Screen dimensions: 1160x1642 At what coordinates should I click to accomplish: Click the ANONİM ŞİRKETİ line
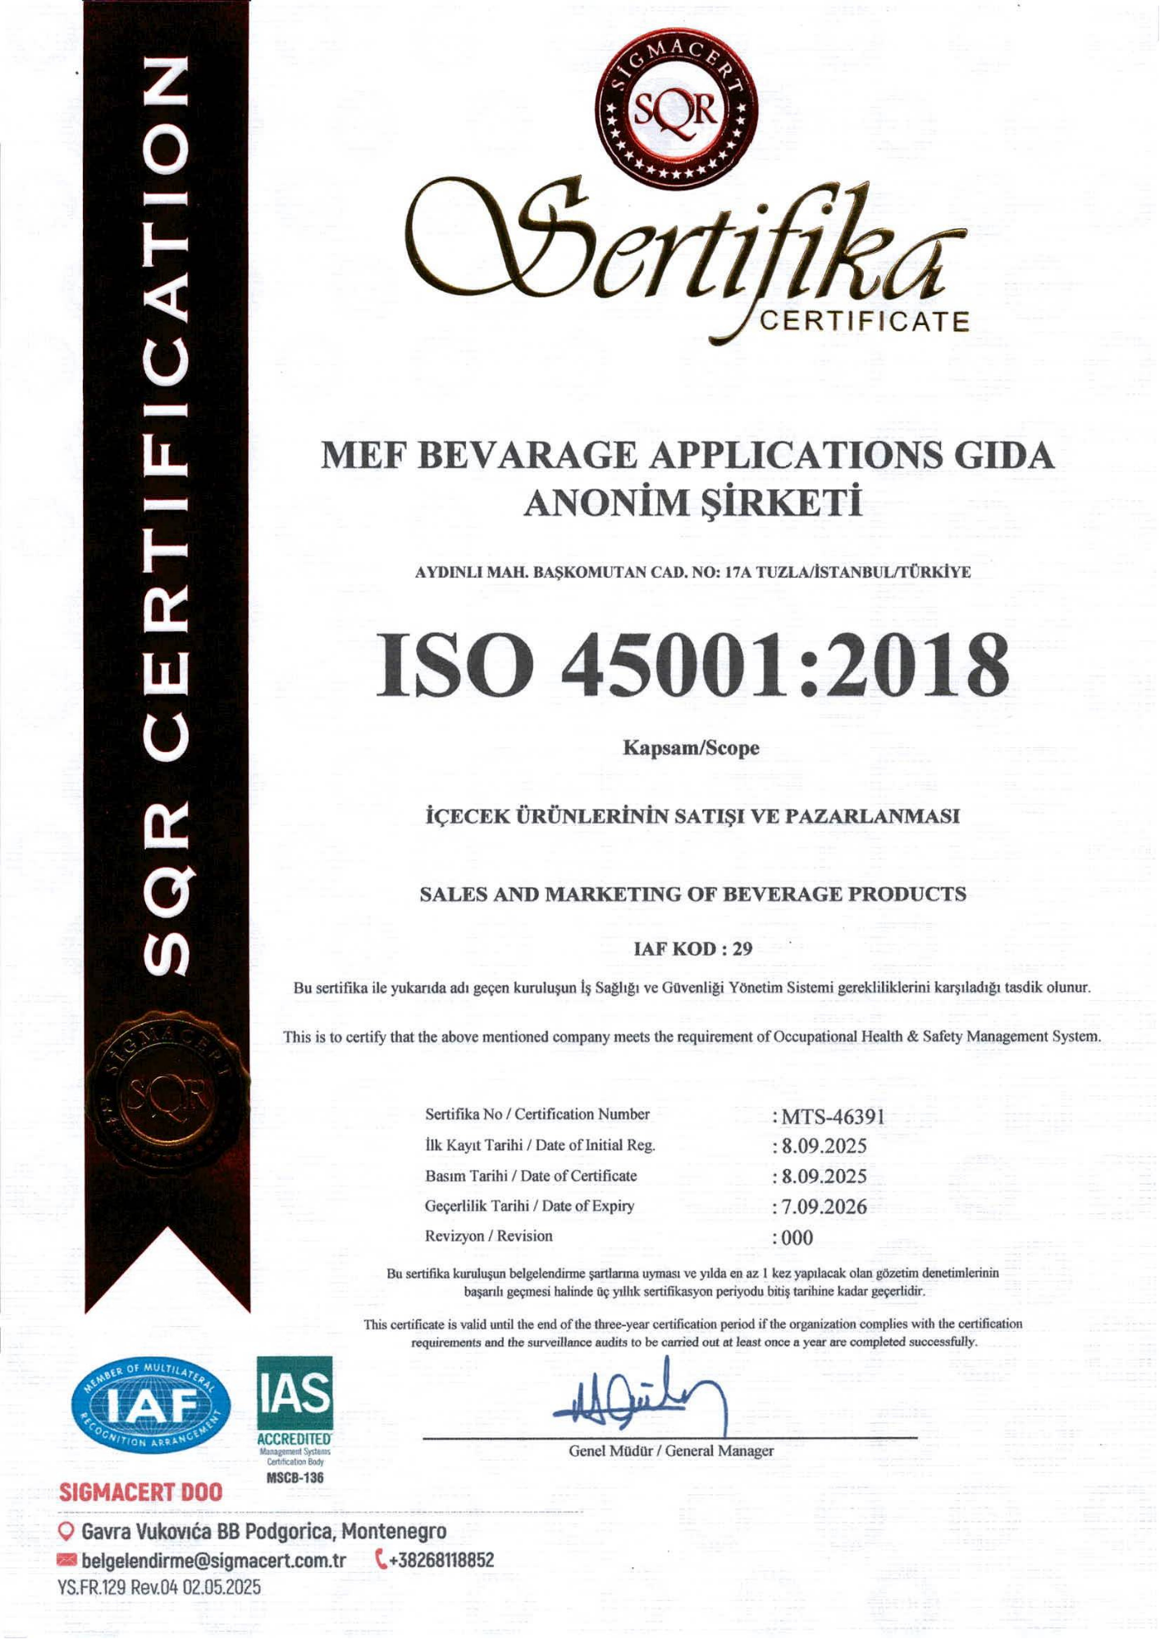pos(692,503)
